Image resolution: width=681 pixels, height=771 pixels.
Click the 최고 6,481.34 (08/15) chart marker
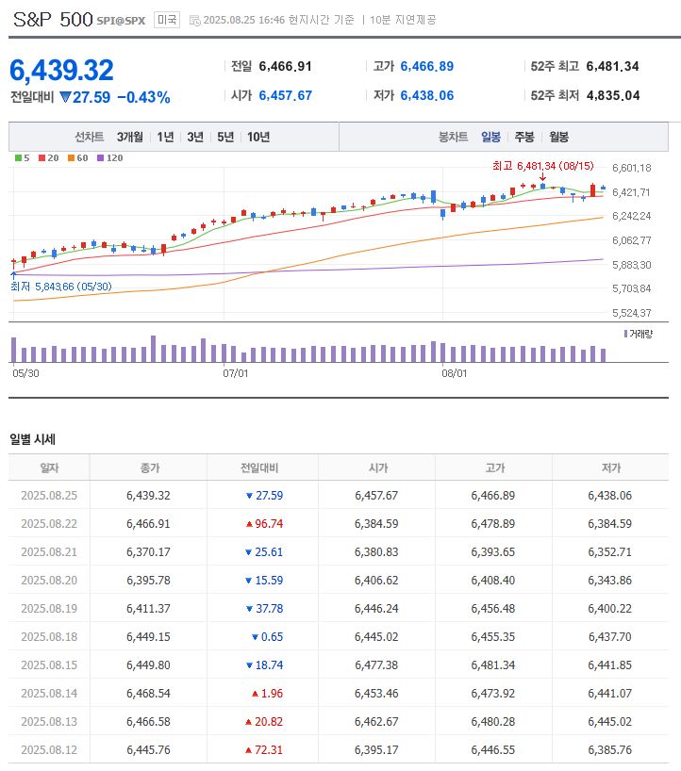point(542,166)
